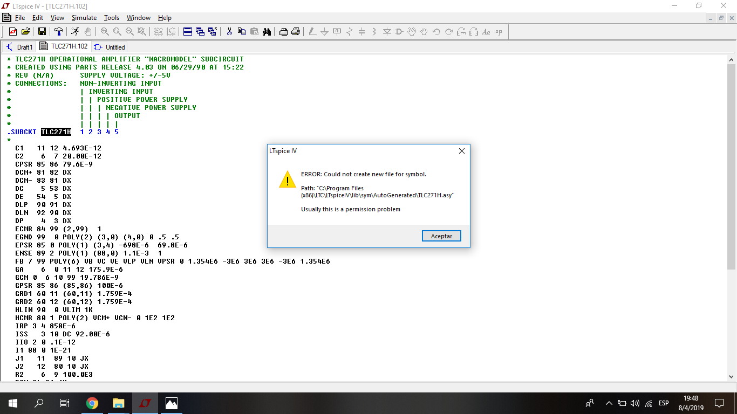Screen dimensions: 737x414
Task: Select the Label Net tool
Action: [337, 32]
